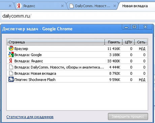Close the Яндекс tab
Viewport: 155px width, 123px height.
pos(62,6)
